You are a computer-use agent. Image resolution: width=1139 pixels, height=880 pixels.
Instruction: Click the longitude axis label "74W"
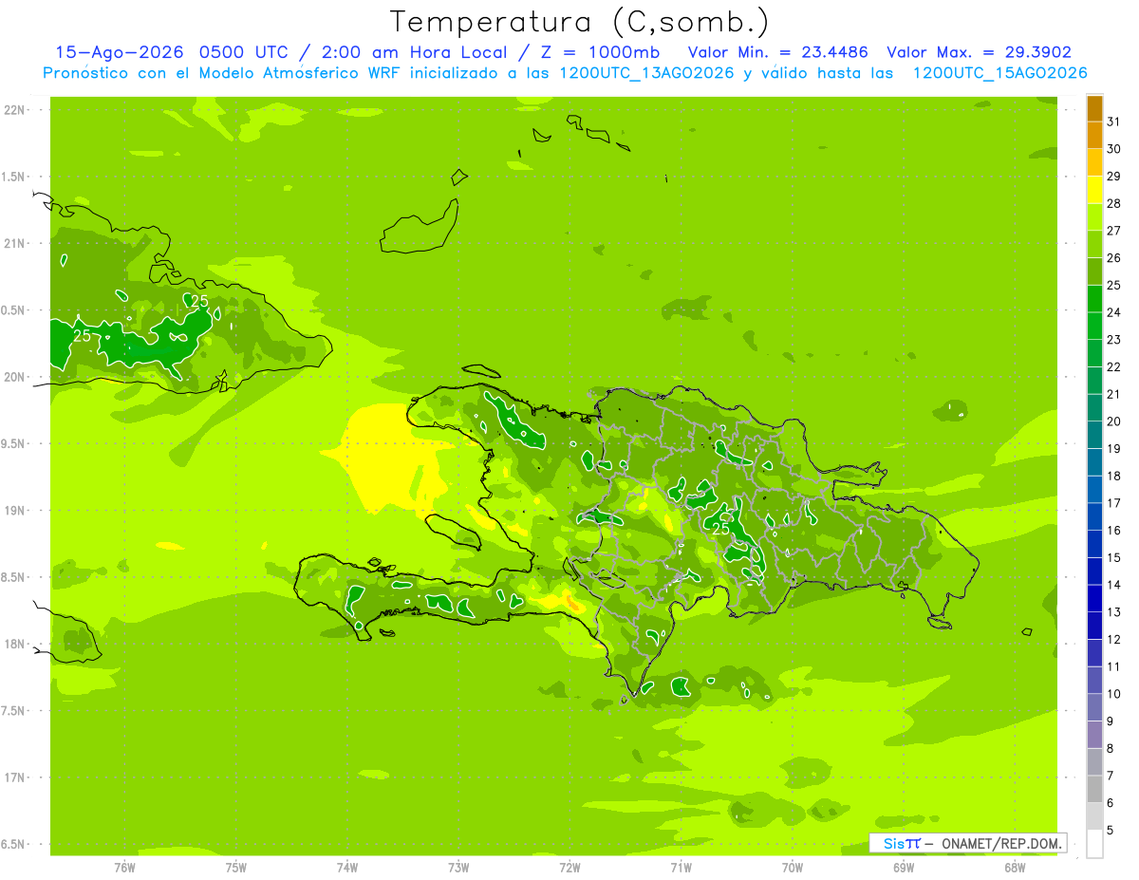[x=347, y=868]
